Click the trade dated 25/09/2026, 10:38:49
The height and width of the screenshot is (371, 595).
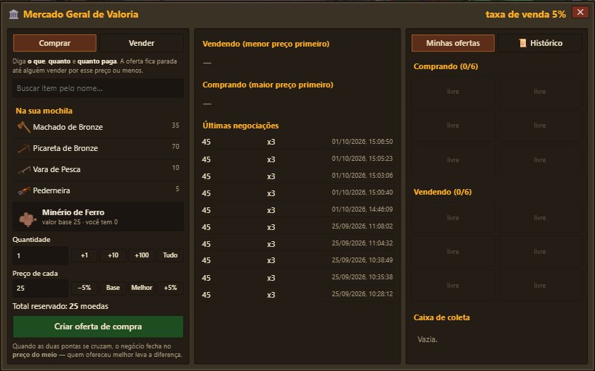[297, 260]
